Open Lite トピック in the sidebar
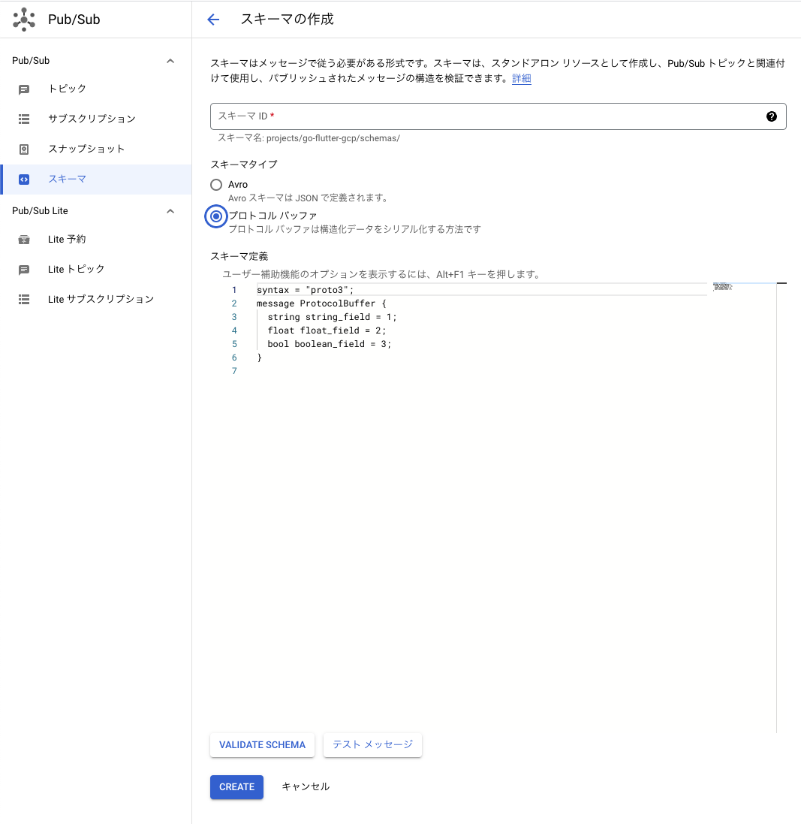Viewport: 801px width, 824px height. (x=96, y=269)
